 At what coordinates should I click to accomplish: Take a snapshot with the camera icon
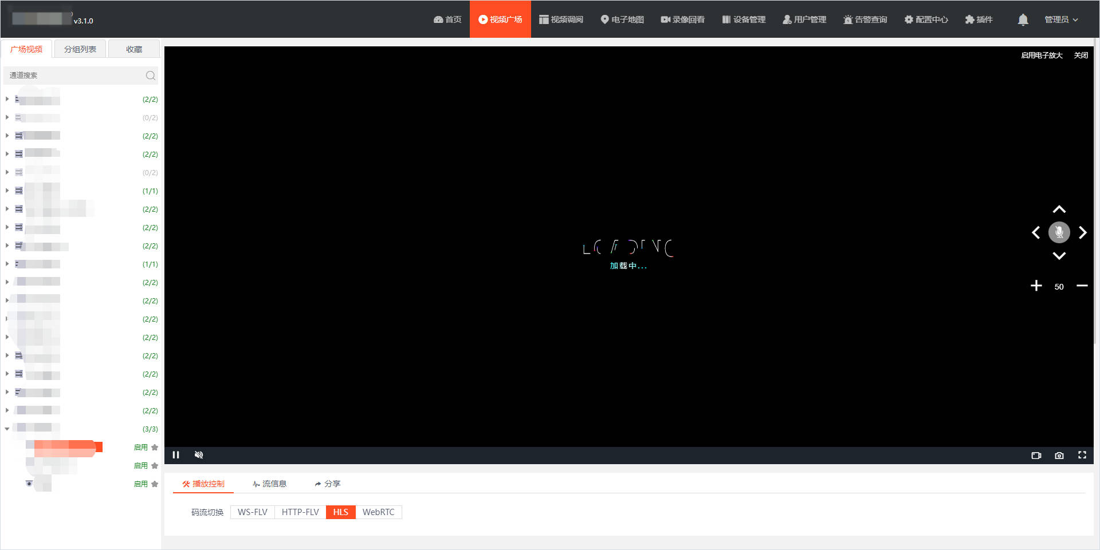click(1059, 456)
